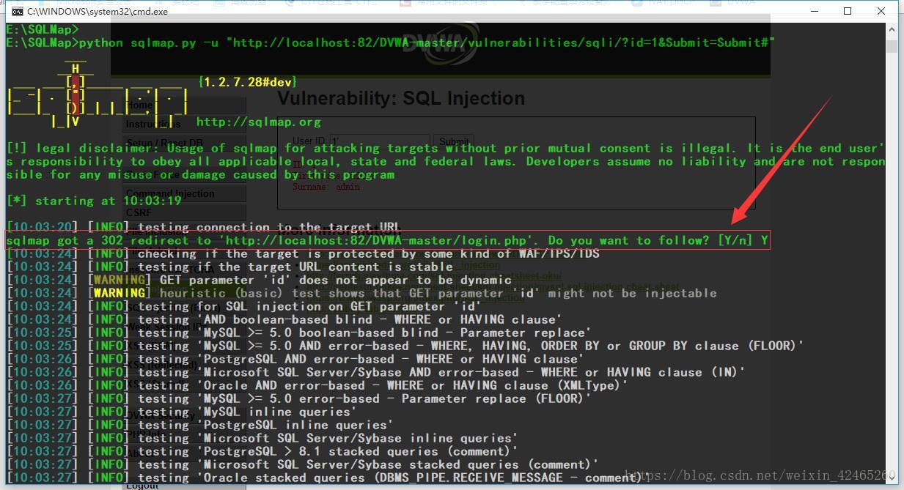904x490 pixels.
Task: Click 'Microsoft SQL Server/Sybase AND error-based' line
Action: coord(376,372)
